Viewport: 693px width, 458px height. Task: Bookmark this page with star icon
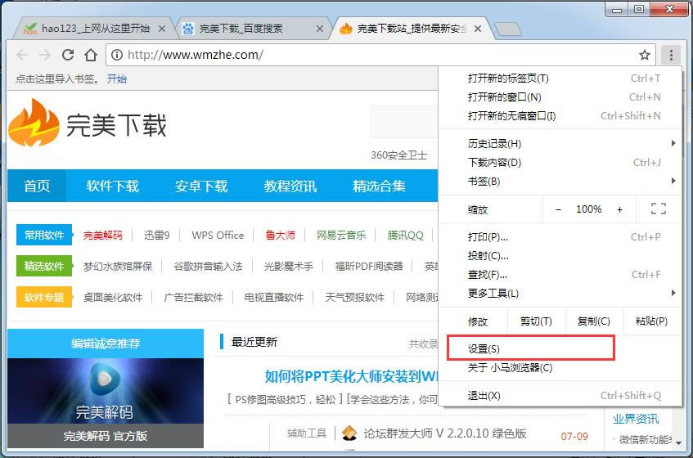645,55
